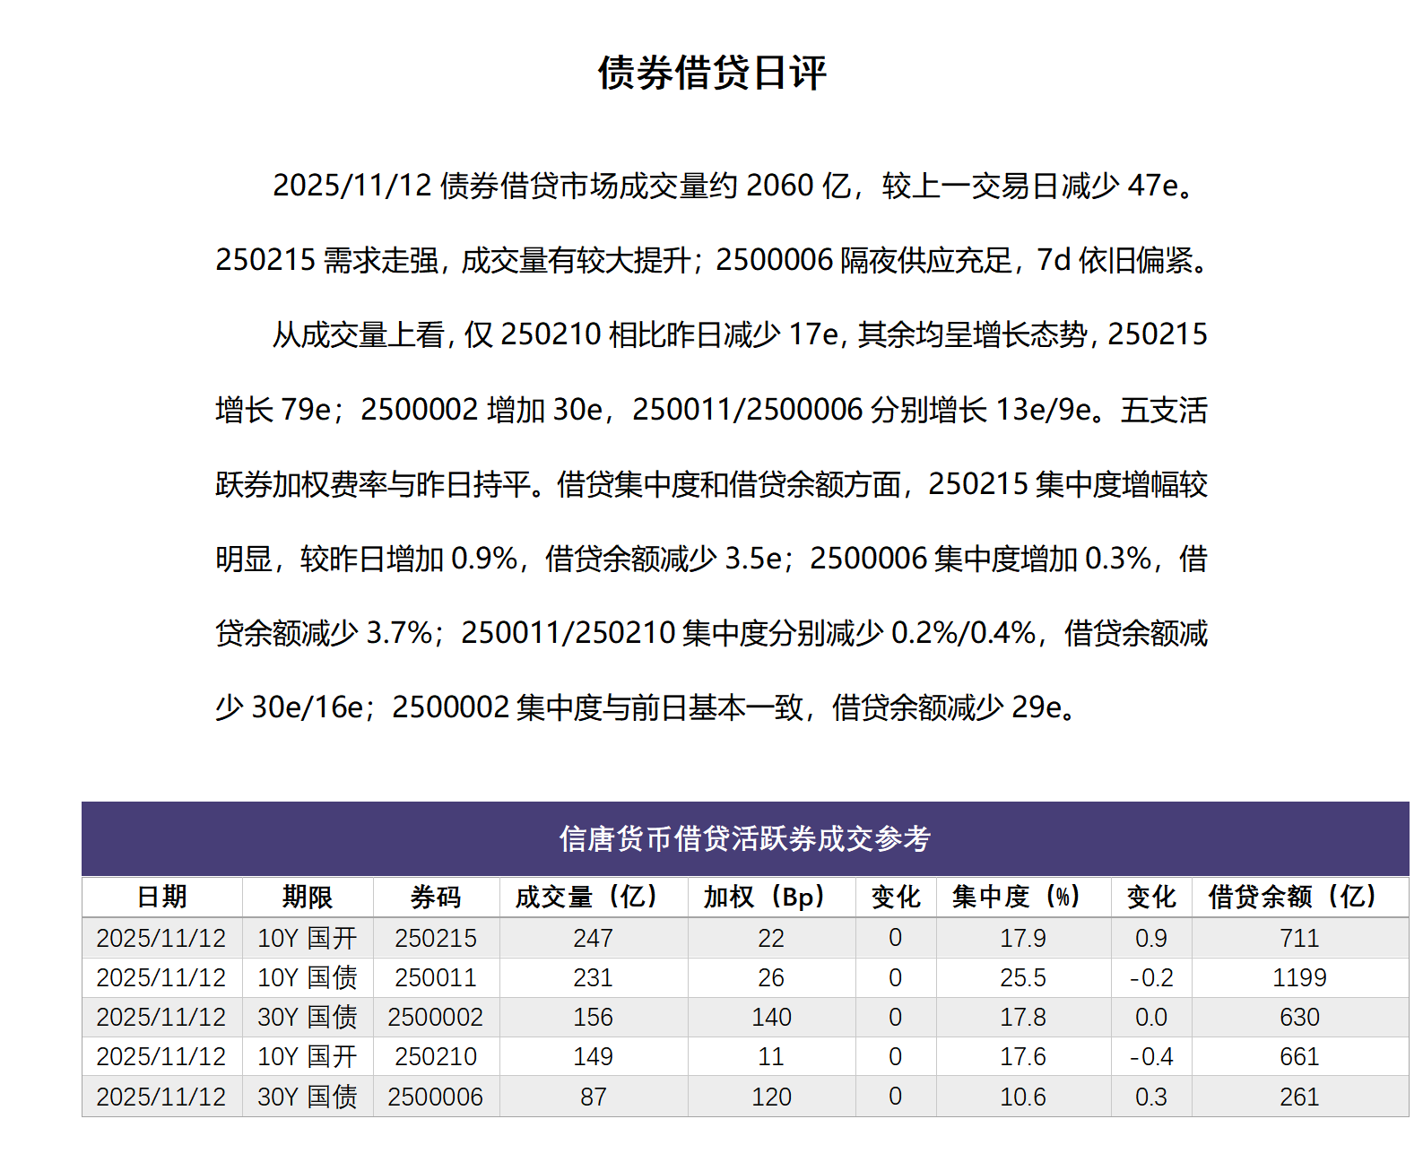Click bond code 250210 in the table
This screenshot has width=1423, height=1171.
coord(435,1056)
